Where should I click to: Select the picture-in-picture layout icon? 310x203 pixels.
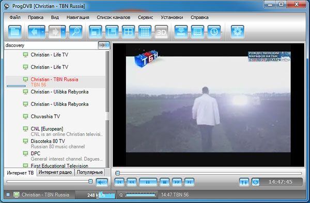tap(112, 32)
